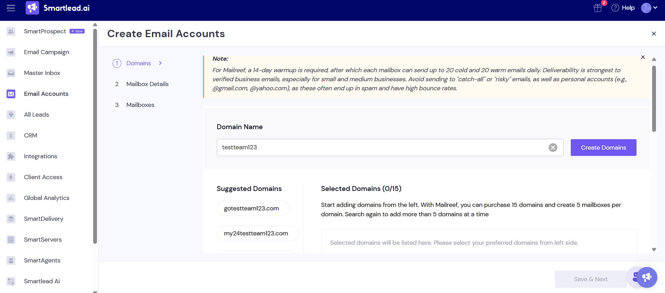Open SmartProspect from the sidebar
This screenshot has height=293, width=665.
(45, 31)
